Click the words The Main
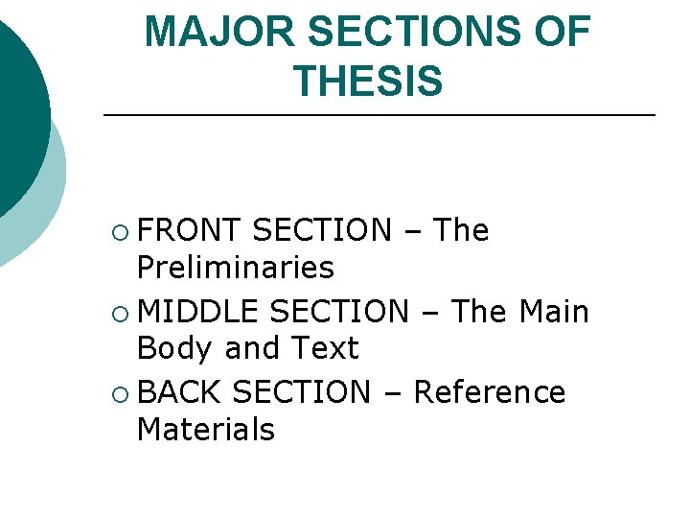 tap(520, 311)
